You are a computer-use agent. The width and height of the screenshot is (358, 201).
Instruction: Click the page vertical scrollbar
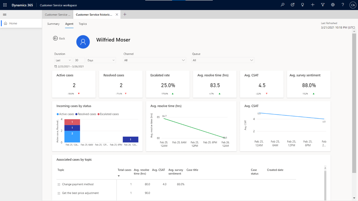click(x=354, y=103)
